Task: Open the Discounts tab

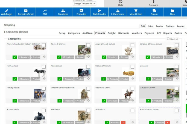Action: coord(124,33)
